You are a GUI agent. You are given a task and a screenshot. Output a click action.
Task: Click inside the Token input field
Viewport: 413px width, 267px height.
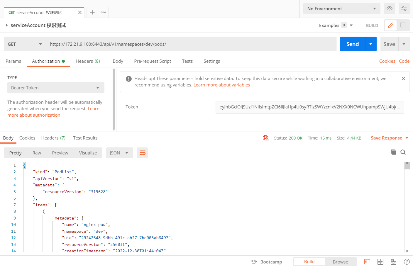[x=309, y=107]
